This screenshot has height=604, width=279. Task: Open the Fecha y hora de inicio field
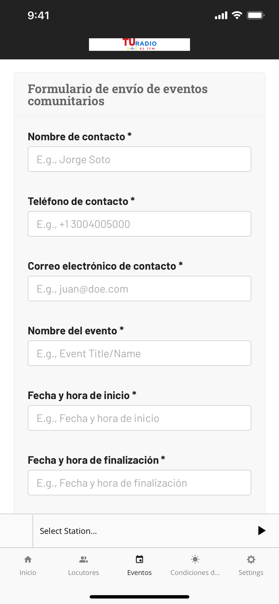coord(139,418)
